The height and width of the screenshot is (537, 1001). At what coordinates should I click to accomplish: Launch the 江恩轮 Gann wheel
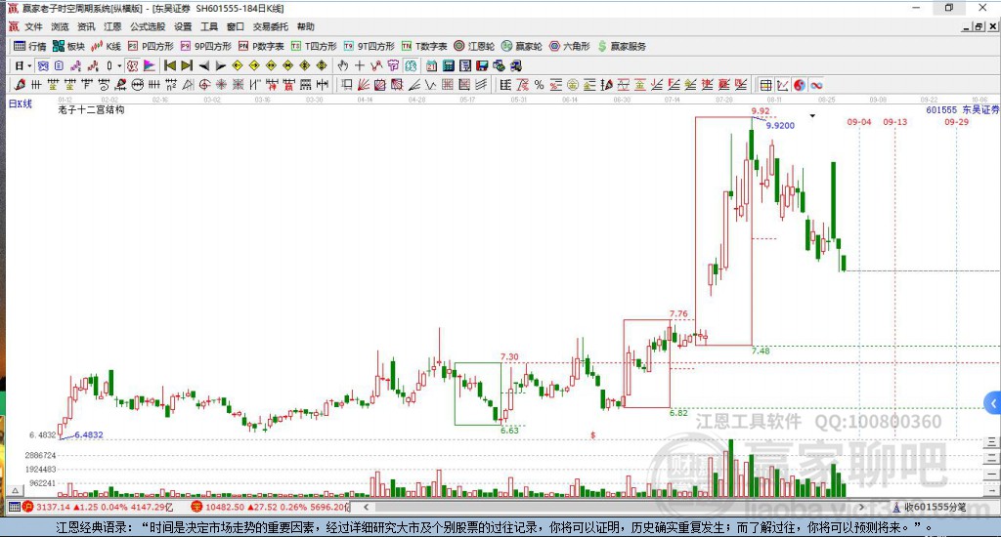474,46
